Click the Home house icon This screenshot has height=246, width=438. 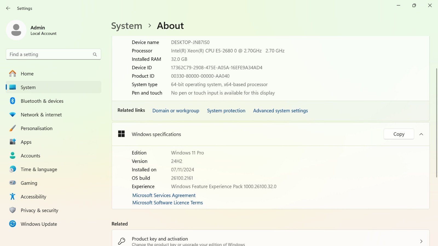click(13, 74)
